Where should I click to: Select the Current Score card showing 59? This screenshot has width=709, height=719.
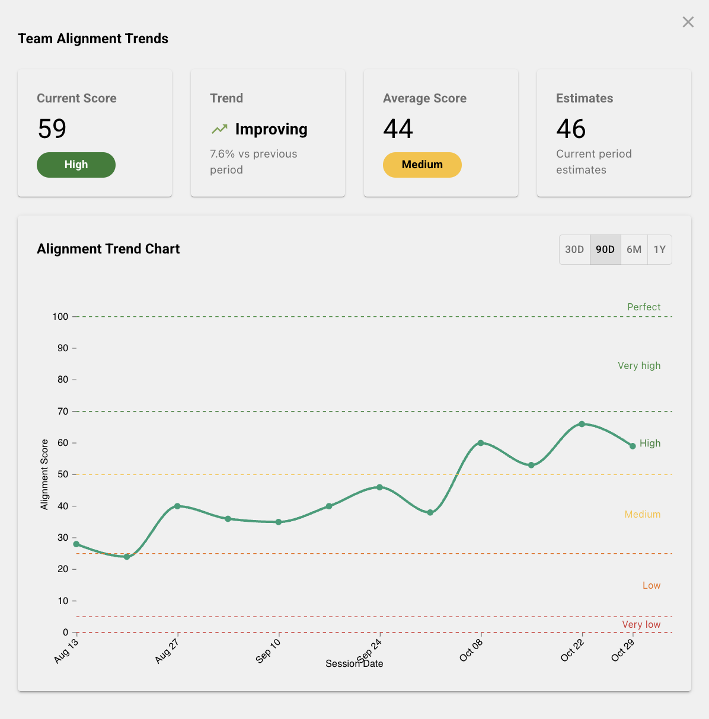tap(95, 132)
